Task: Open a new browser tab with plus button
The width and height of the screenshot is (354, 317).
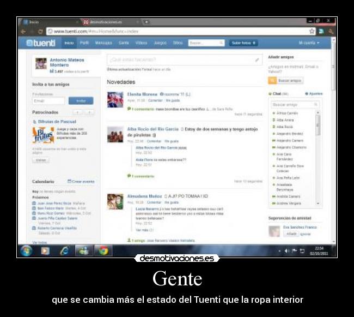Action: [147, 22]
